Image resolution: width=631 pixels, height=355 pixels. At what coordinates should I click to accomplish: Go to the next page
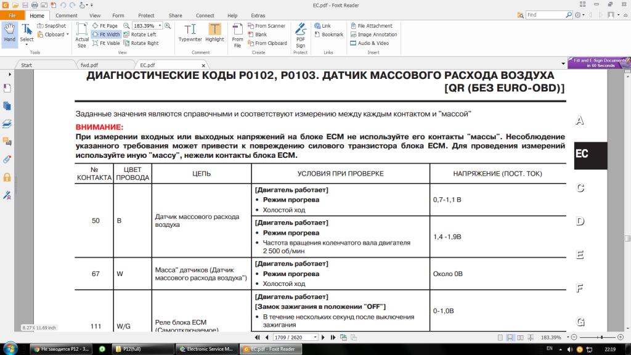323,337
